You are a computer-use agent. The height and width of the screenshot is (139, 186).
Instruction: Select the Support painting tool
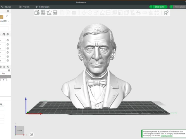click(x=120, y=13)
